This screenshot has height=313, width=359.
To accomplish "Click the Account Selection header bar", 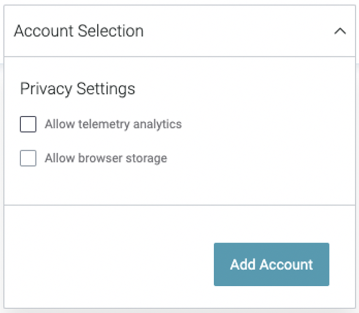I will [x=179, y=31].
